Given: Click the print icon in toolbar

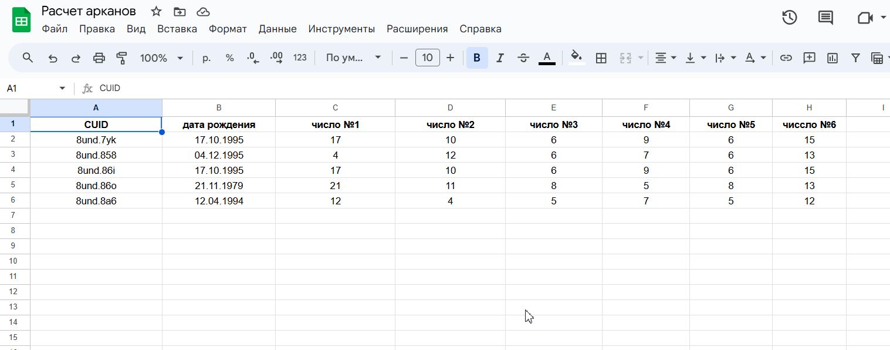Looking at the screenshot, I should [x=99, y=58].
